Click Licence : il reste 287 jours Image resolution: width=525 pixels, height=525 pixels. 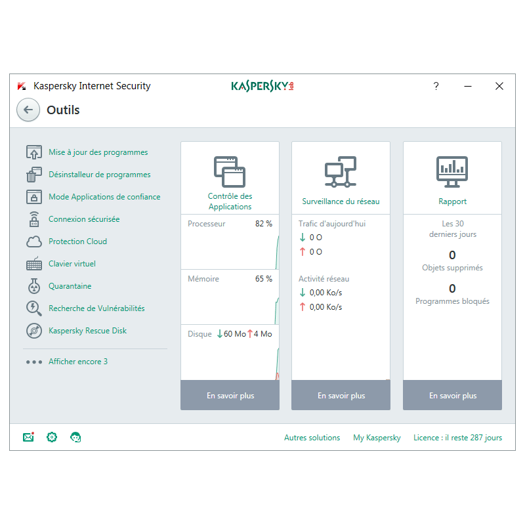pos(457,438)
